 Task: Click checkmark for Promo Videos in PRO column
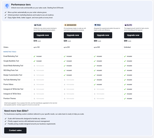pos(95,84)
